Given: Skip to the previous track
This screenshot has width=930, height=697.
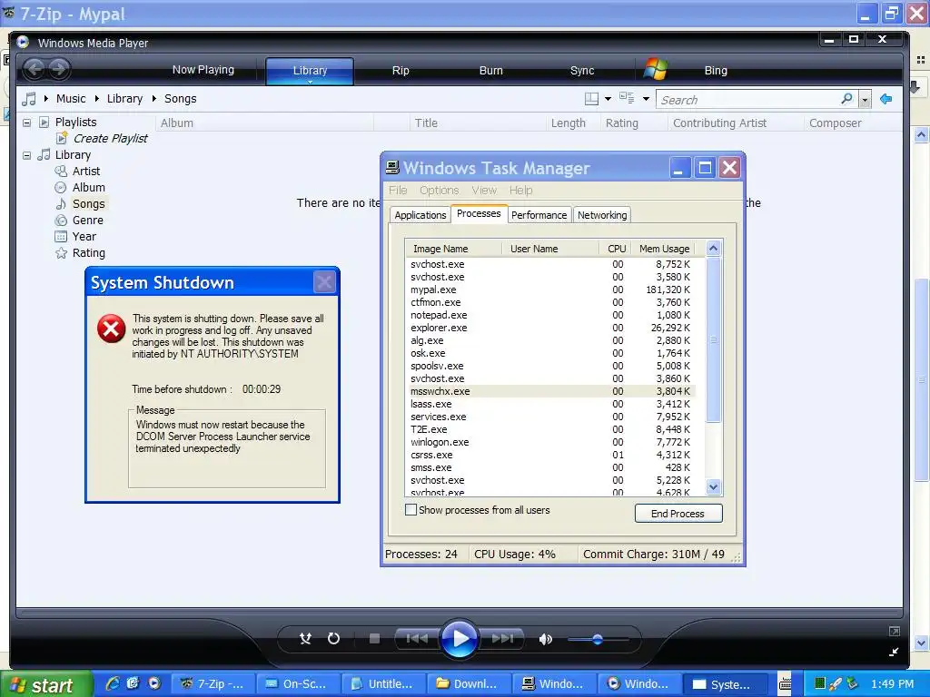Looking at the screenshot, I should point(416,638).
